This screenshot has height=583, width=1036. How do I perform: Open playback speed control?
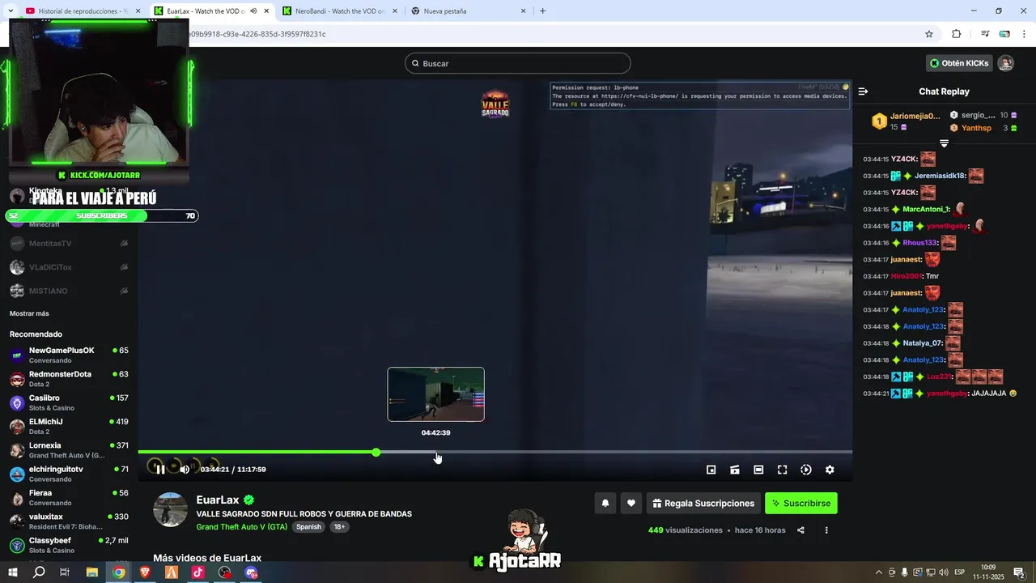[x=806, y=470]
